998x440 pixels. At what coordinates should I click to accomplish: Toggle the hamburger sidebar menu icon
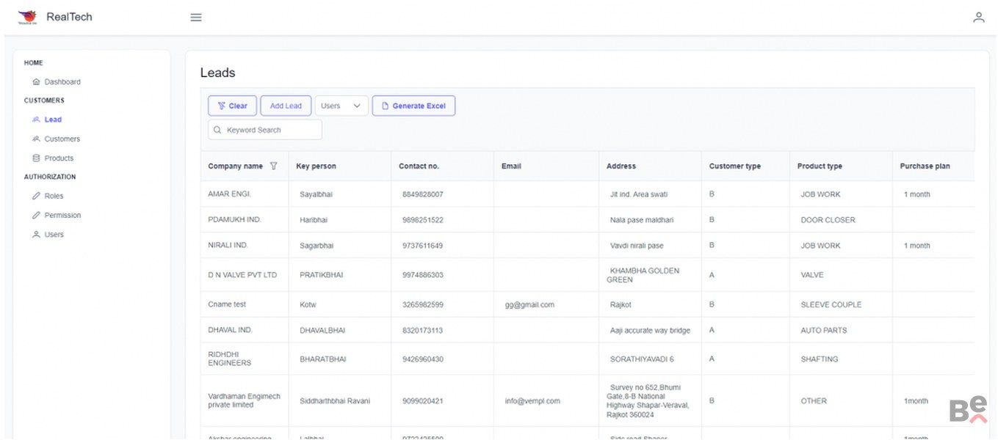click(x=196, y=18)
